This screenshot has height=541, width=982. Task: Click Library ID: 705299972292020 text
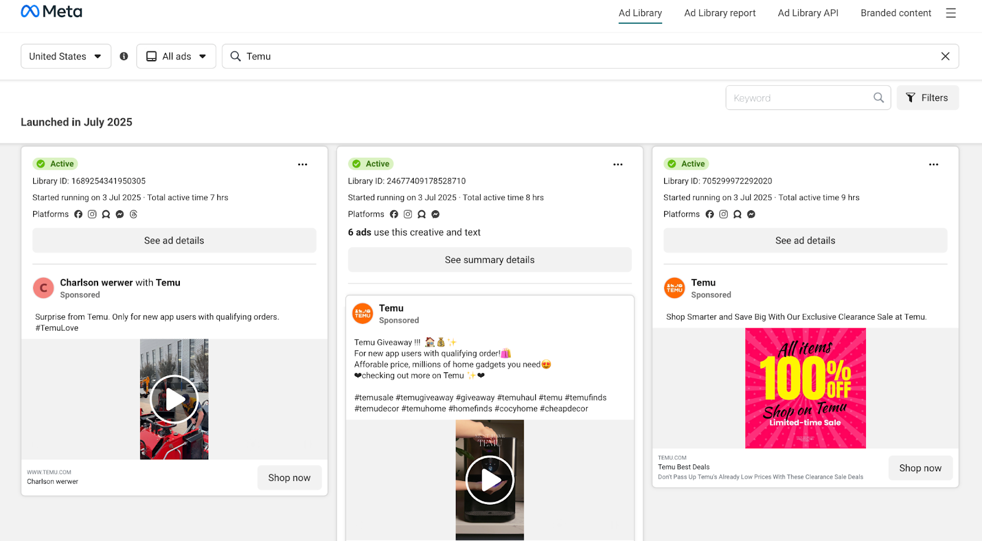717,181
